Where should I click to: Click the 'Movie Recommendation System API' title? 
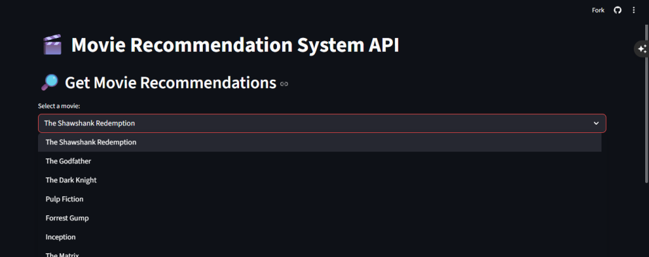pos(235,46)
